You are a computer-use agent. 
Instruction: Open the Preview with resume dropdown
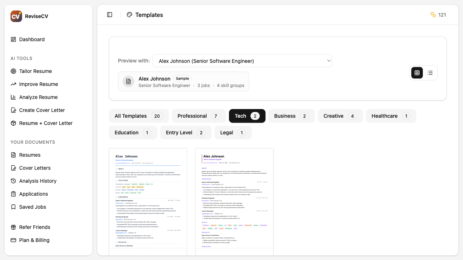coord(242,61)
